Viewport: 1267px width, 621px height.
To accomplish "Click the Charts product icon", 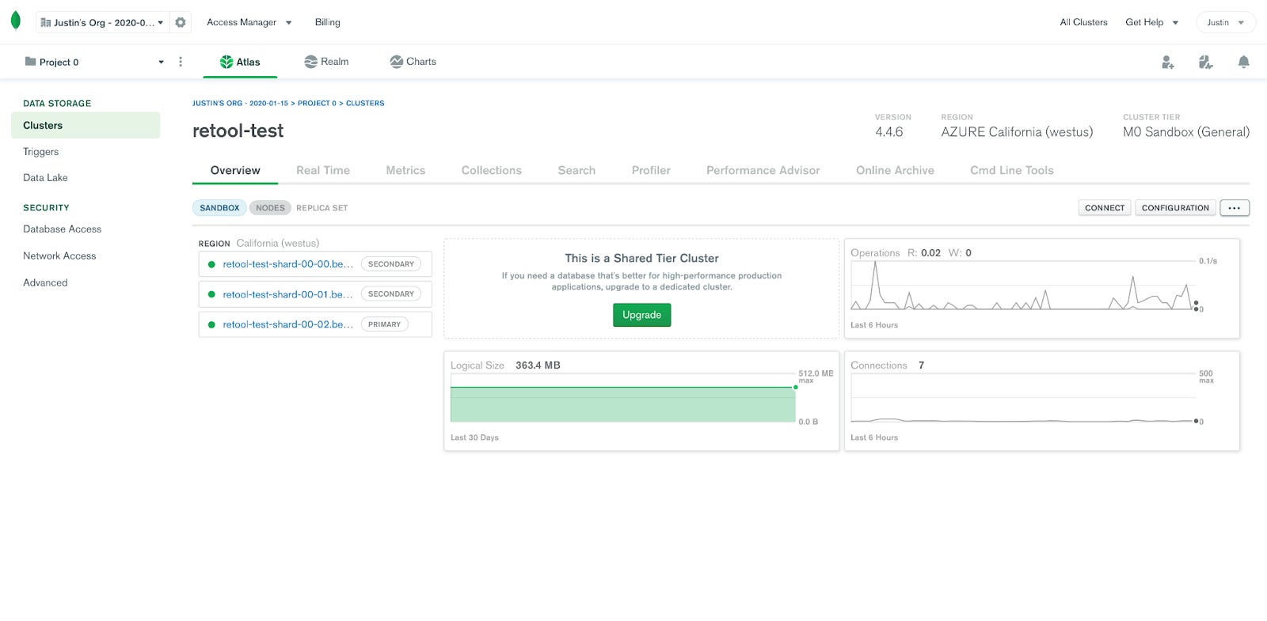I will (x=396, y=62).
